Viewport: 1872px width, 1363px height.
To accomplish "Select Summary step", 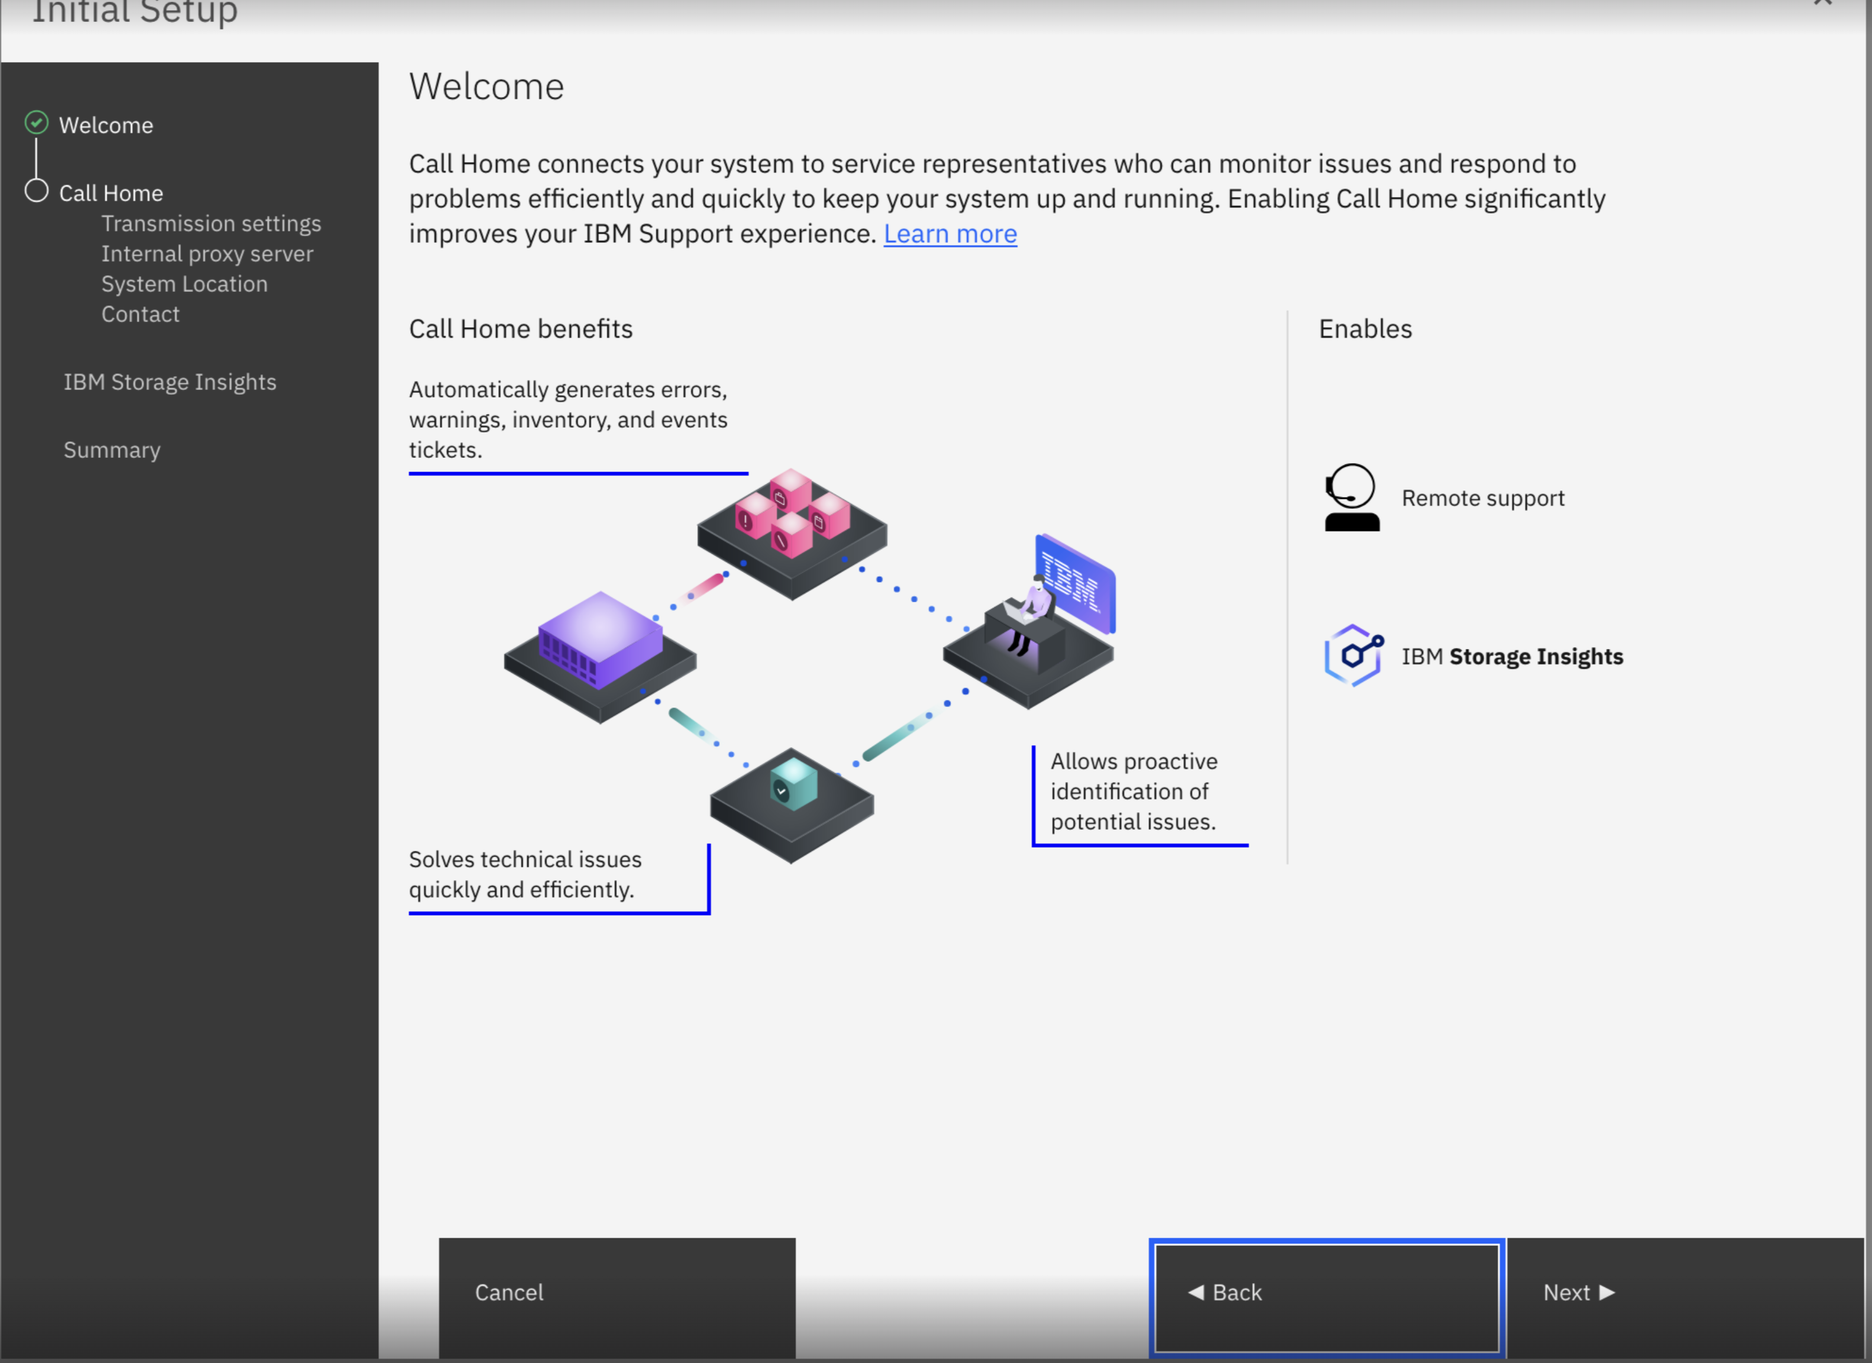I will click(112, 450).
